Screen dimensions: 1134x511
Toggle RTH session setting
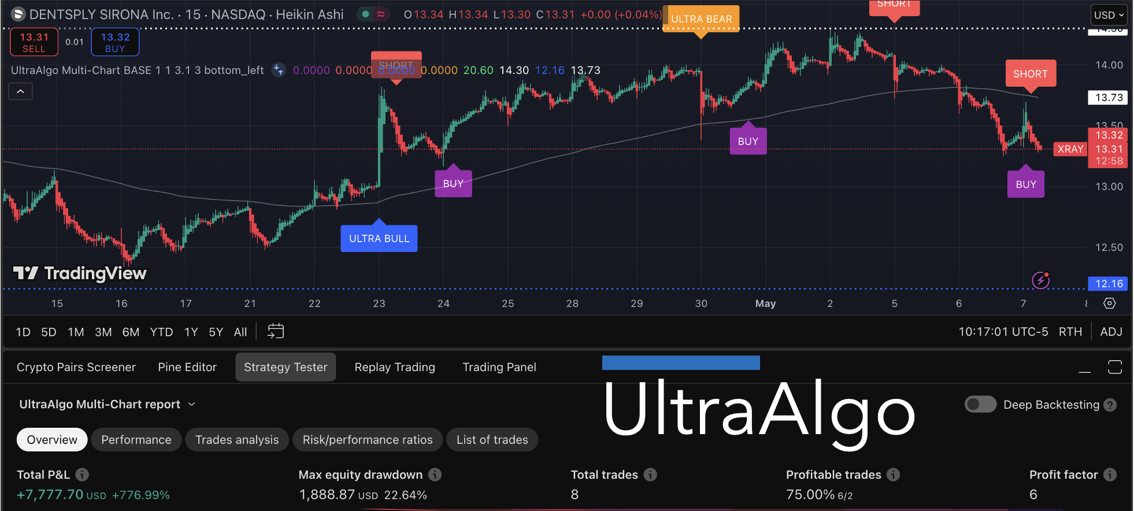(x=1070, y=332)
